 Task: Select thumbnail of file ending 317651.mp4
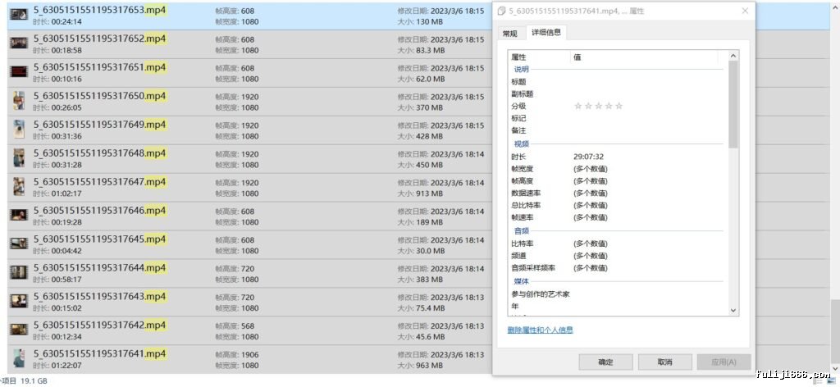(x=19, y=71)
